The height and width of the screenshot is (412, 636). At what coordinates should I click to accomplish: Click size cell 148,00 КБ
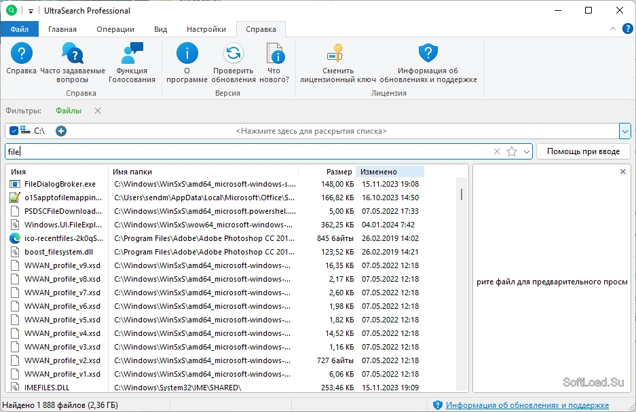337,184
